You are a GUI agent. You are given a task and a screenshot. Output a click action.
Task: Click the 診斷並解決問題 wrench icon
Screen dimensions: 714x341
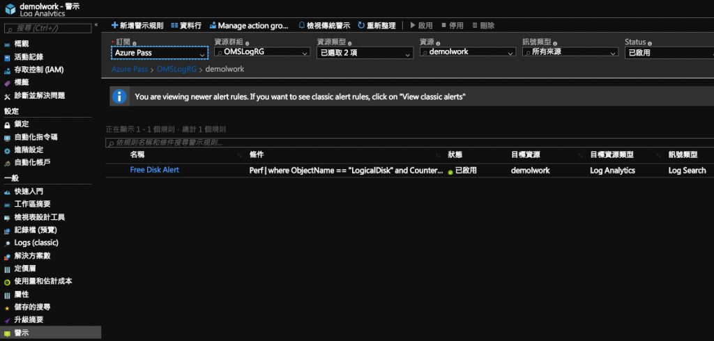coord(7,96)
